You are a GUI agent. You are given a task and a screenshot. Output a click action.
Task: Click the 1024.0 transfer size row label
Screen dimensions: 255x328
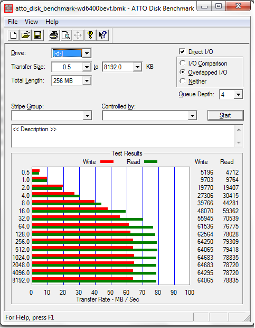pos(21,257)
